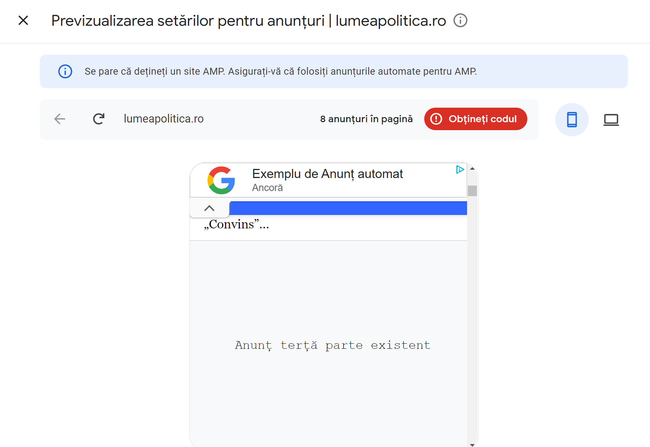The width and height of the screenshot is (650, 447).
Task: Click the preview scrollbar up arrow
Action: 472,169
